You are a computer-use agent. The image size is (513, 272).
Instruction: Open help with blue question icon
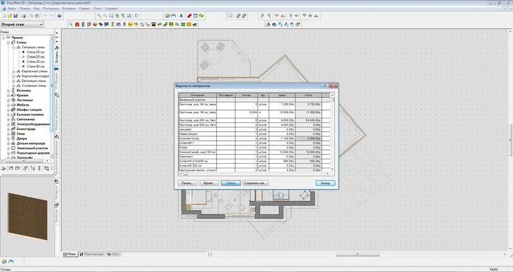coord(59,15)
